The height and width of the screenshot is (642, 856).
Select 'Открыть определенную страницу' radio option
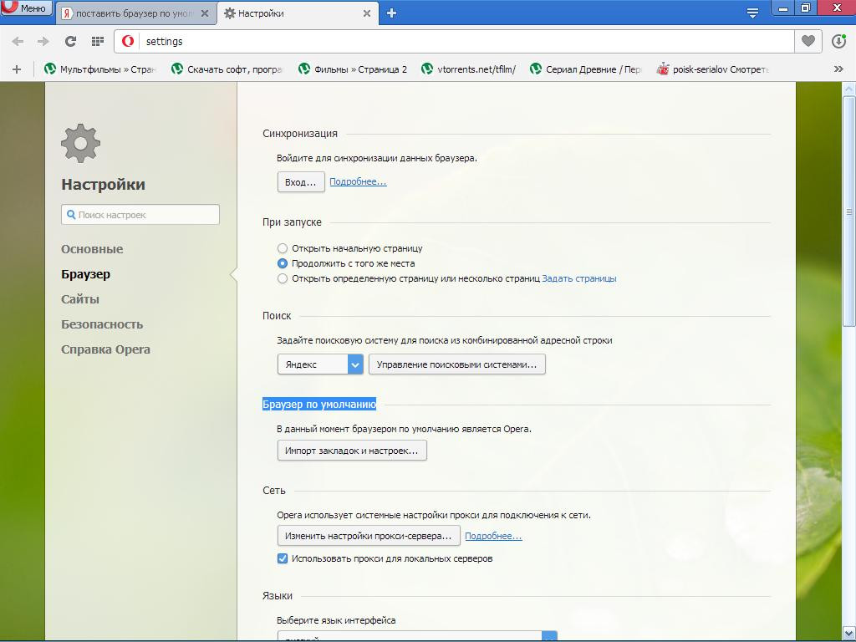(x=283, y=278)
